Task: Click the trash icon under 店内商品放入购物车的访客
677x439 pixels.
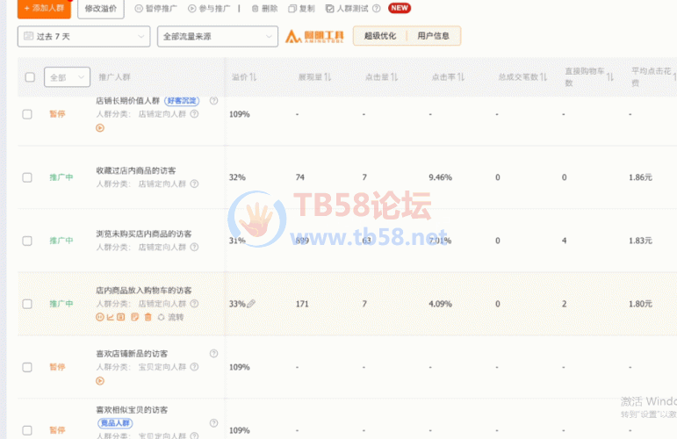Action: pyautogui.click(x=148, y=317)
